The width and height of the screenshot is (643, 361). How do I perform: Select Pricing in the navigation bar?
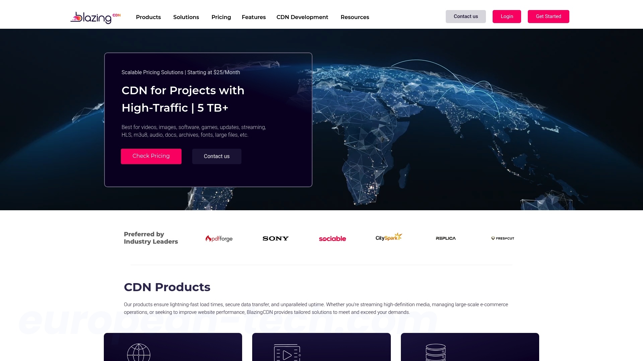point(221,17)
